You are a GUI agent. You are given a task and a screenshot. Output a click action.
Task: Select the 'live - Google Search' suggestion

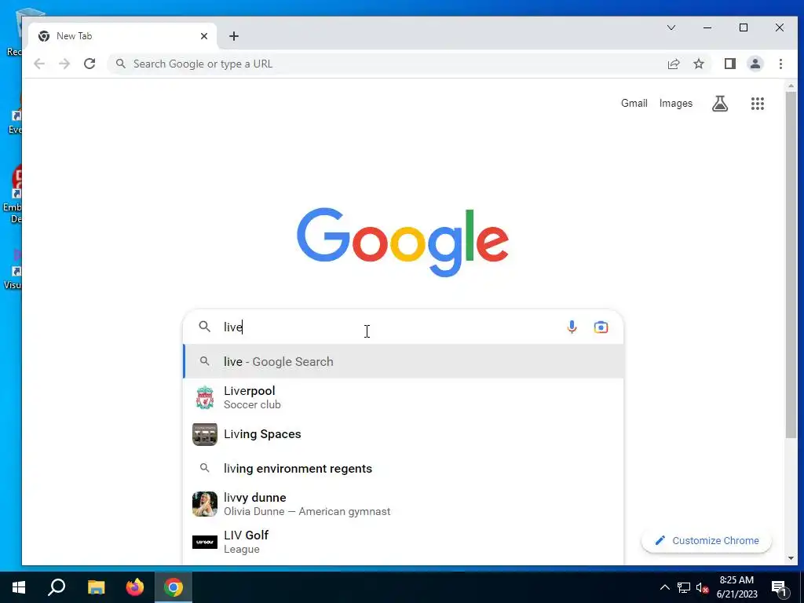pyautogui.click(x=404, y=361)
